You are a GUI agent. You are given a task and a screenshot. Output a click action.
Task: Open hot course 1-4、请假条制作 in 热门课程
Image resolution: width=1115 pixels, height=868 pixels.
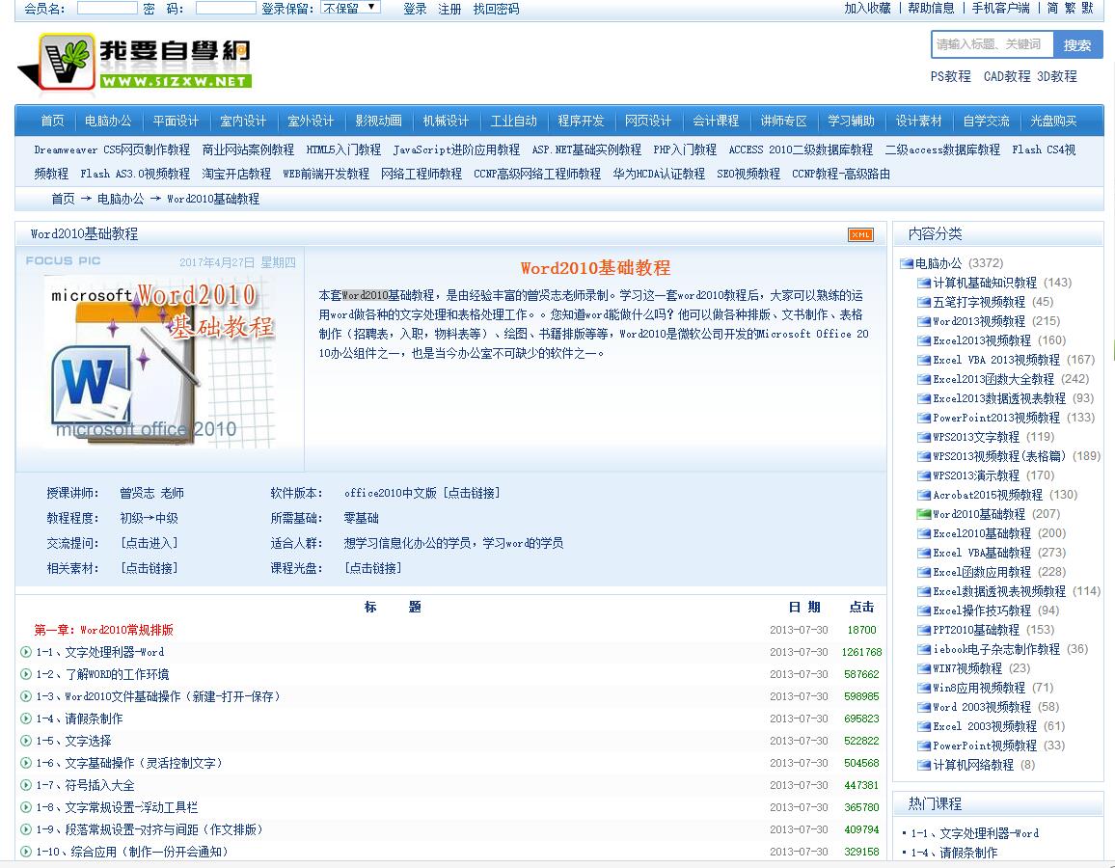(x=954, y=853)
